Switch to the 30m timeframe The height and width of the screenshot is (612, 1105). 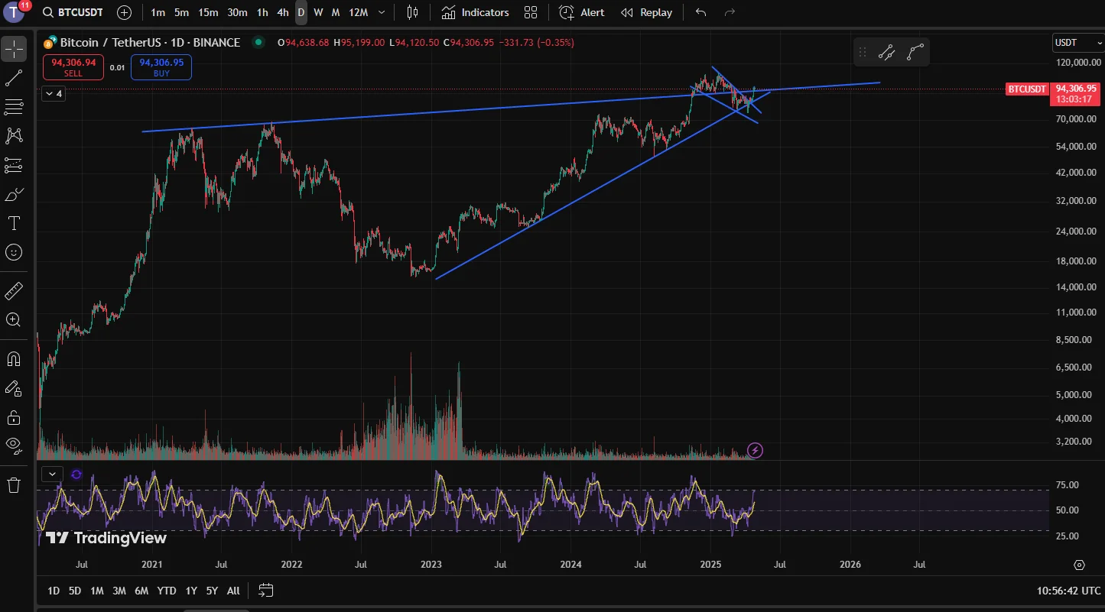click(x=237, y=12)
